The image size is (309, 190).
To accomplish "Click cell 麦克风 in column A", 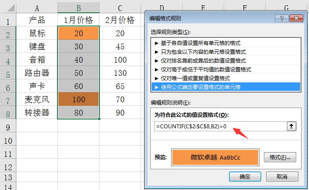I will (37, 99).
